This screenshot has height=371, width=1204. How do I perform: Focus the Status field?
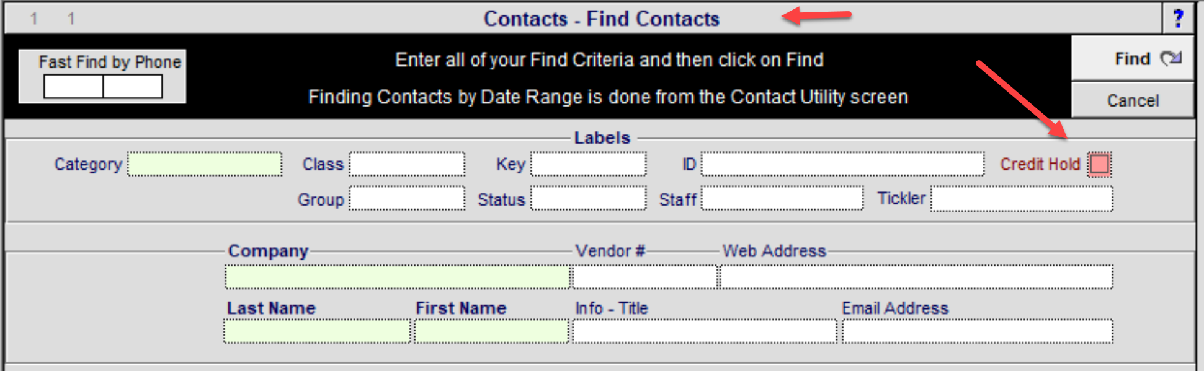[588, 199]
